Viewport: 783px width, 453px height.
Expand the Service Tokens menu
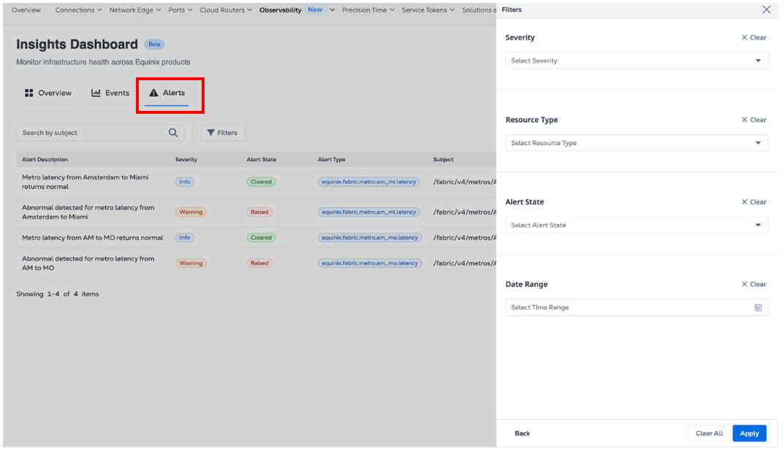click(428, 10)
